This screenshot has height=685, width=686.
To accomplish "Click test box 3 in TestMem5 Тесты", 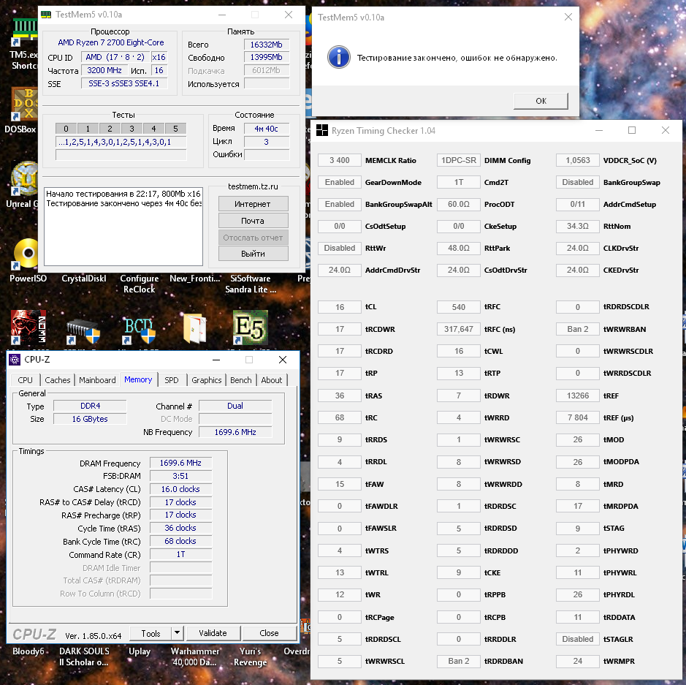I will (132, 129).
